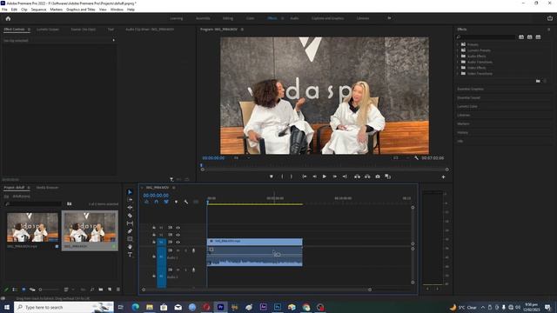The image size is (557, 313).
Task: Click Go to In point button
Action: [x=305, y=176]
